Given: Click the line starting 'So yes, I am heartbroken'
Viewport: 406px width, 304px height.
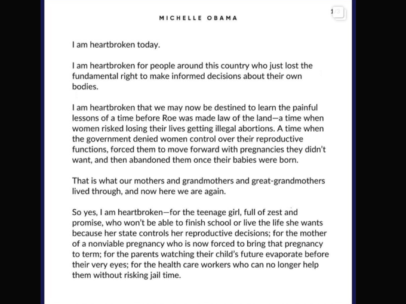Looking at the screenshot, I should pyautogui.click(x=185, y=212).
